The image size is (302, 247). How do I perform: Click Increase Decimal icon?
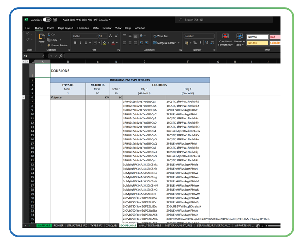(x=207, y=43)
